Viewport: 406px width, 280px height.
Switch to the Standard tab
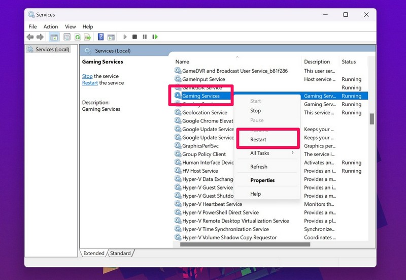tap(120, 253)
